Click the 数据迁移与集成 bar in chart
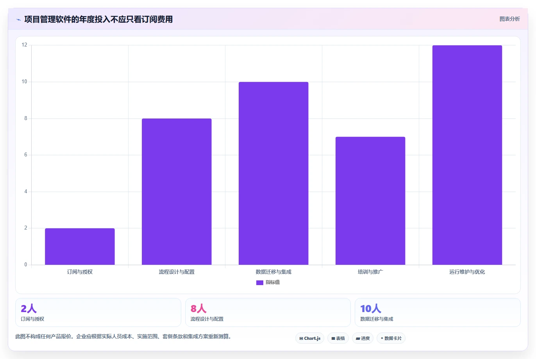Viewport: 536px width, 359px height. [x=273, y=173]
